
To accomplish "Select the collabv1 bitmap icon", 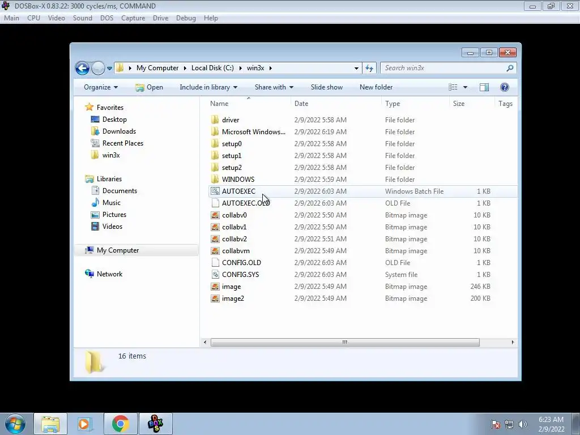I will coord(215,227).
